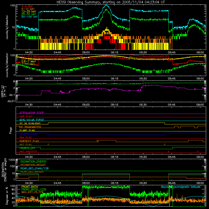Click 05:30 time label under the decimation panel
The height and width of the screenshot is (209, 209).
[143, 183]
